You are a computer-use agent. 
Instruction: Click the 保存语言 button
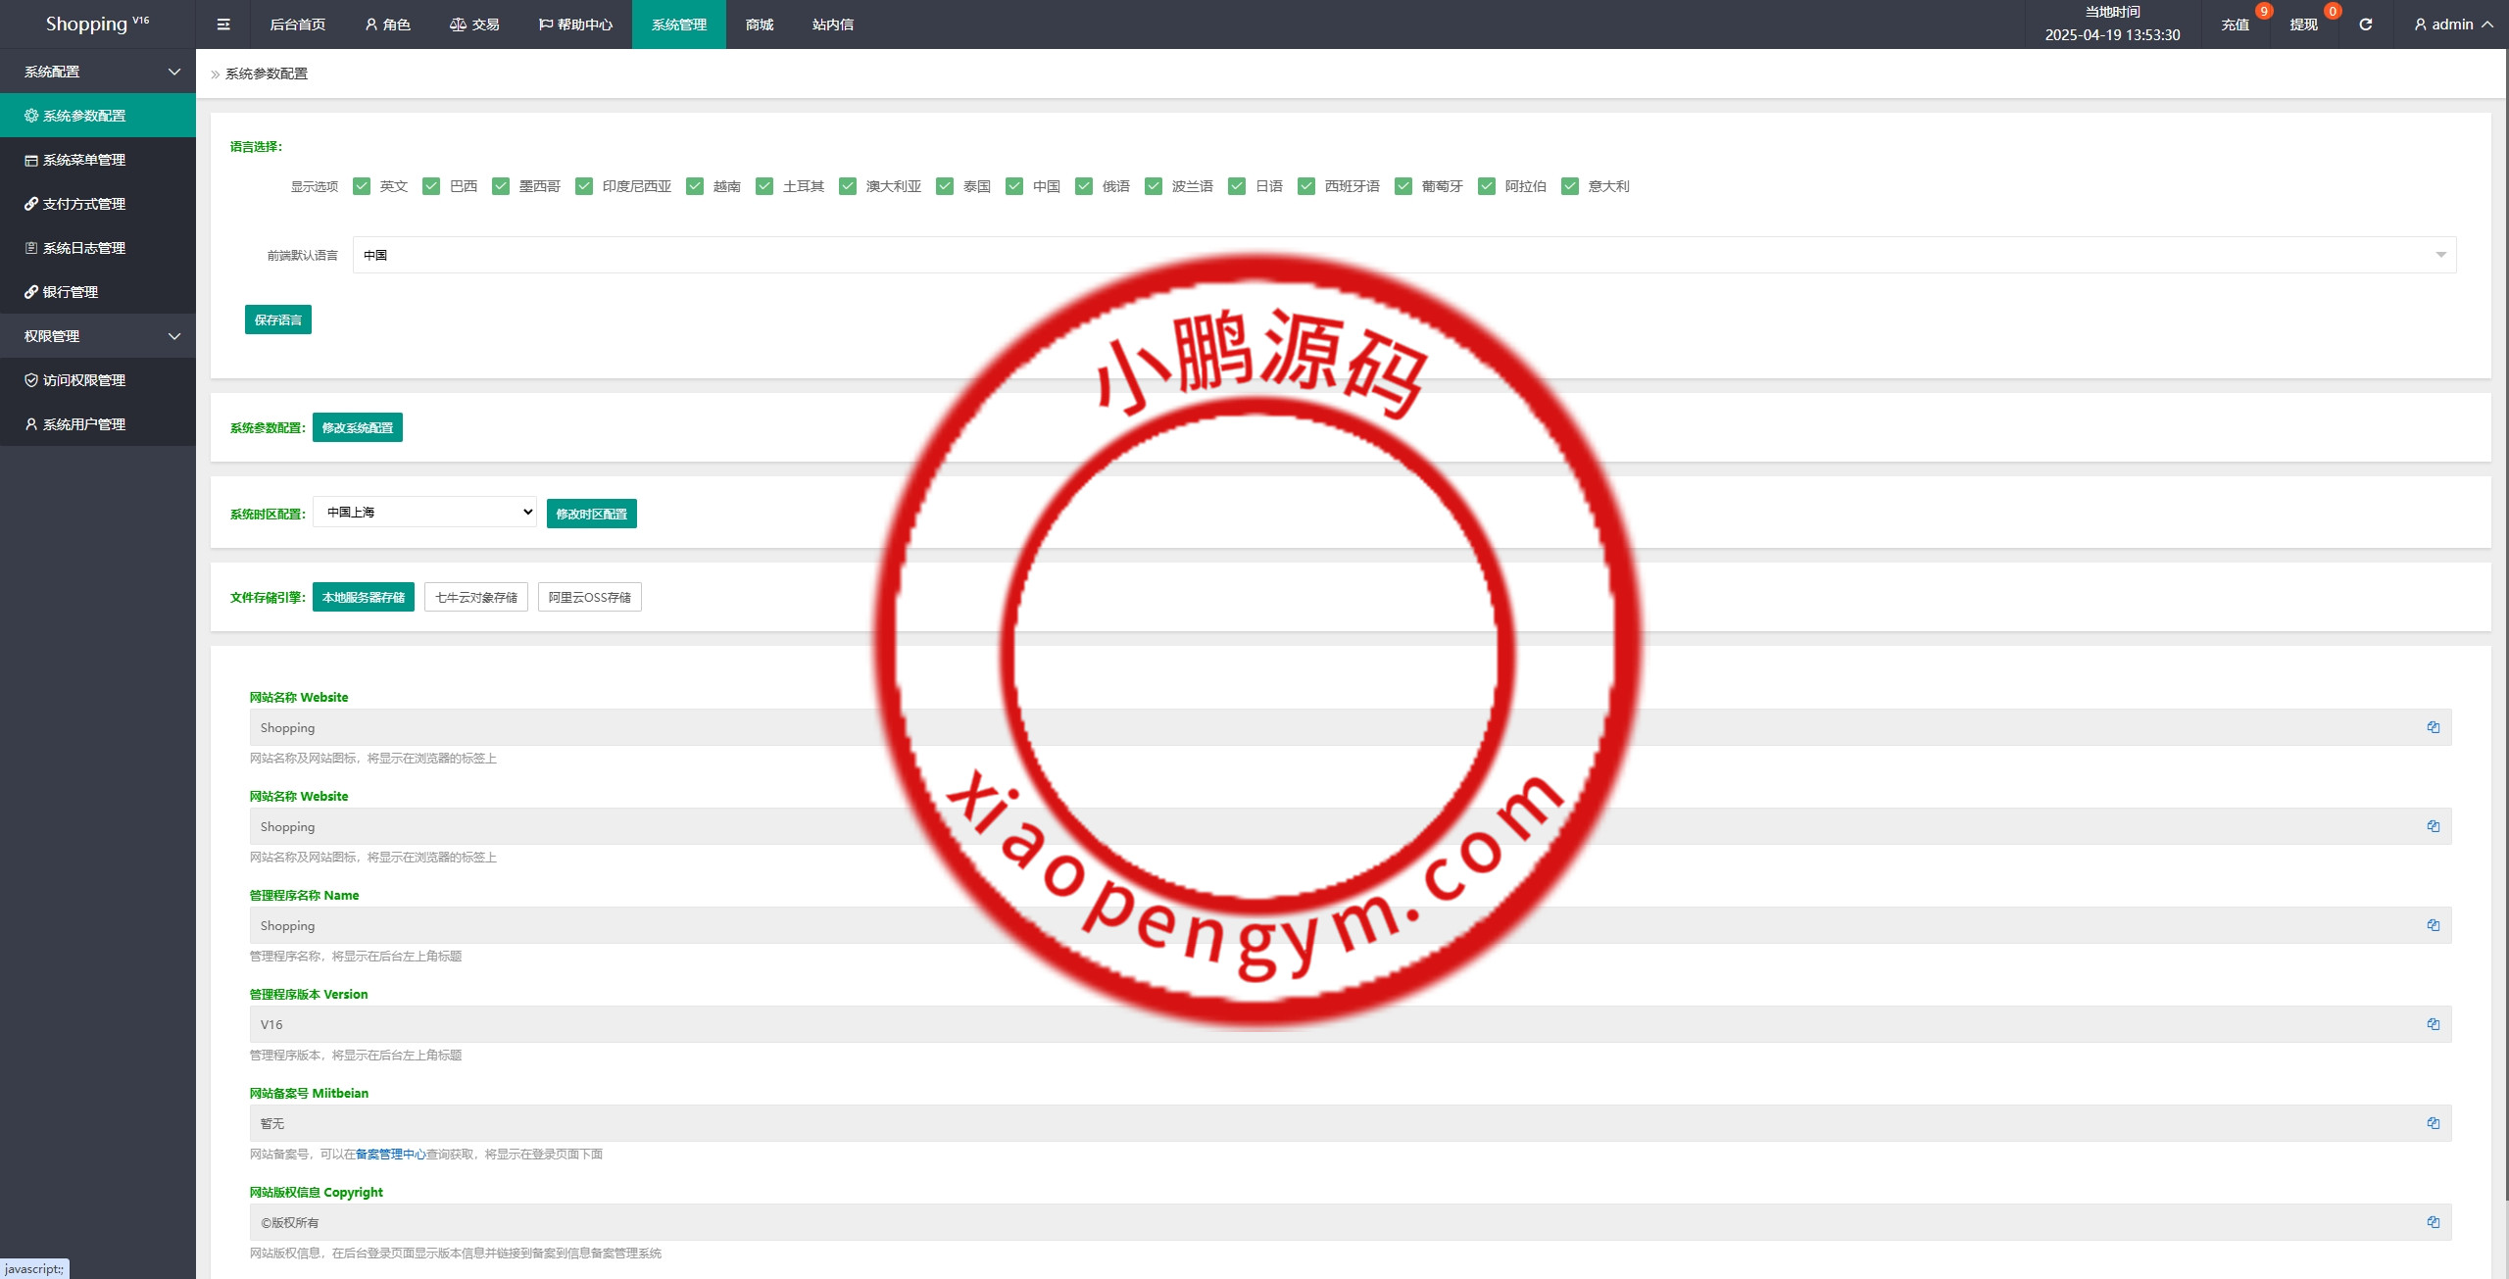pos(278,320)
